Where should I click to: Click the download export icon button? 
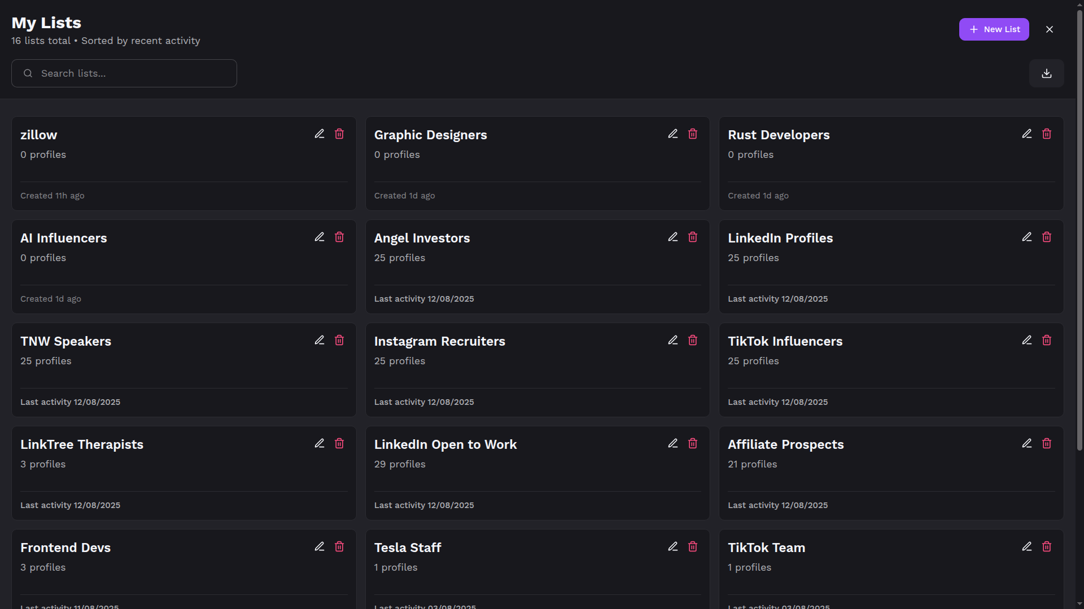[x=1046, y=73]
